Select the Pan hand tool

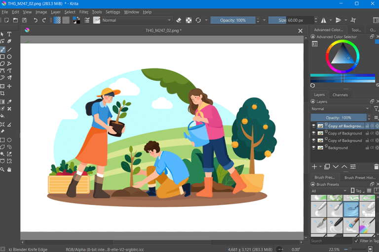pos(9,170)
